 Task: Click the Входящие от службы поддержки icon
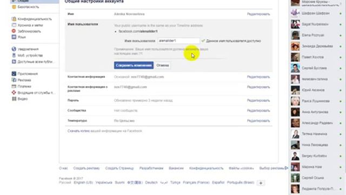(14, 93)
